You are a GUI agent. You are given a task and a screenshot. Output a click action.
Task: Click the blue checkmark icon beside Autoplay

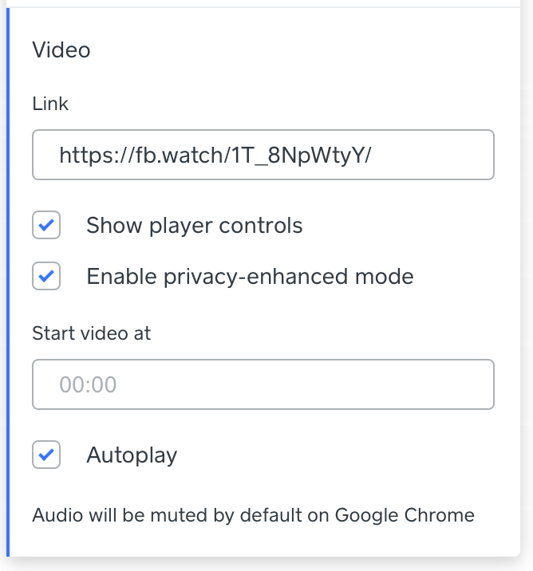click(x=46, y=455)
